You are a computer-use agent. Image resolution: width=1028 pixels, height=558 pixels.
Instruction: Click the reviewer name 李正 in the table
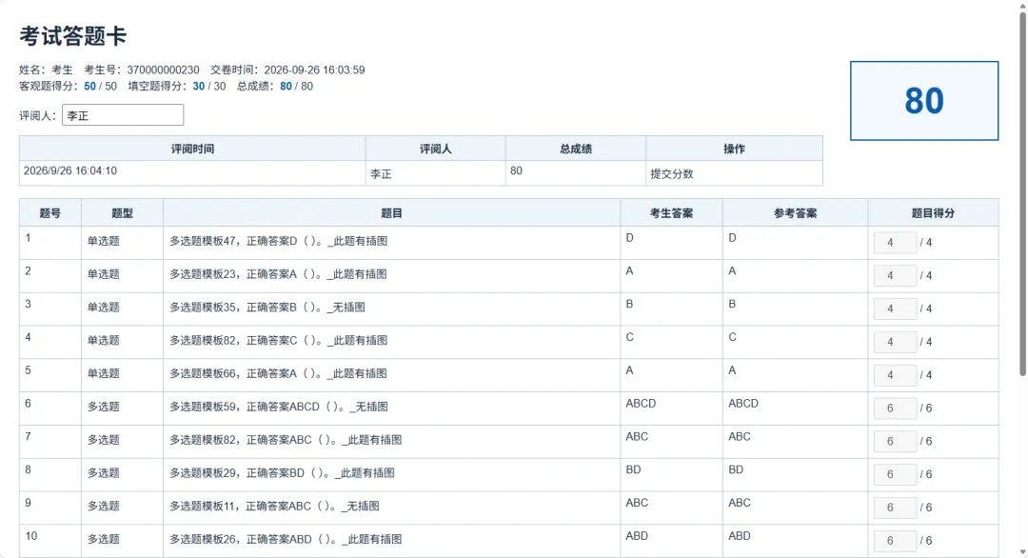click(x=381, y=173)
